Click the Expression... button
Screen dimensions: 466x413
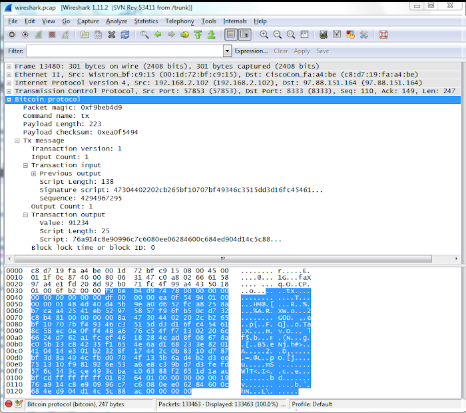pos(251,51)
